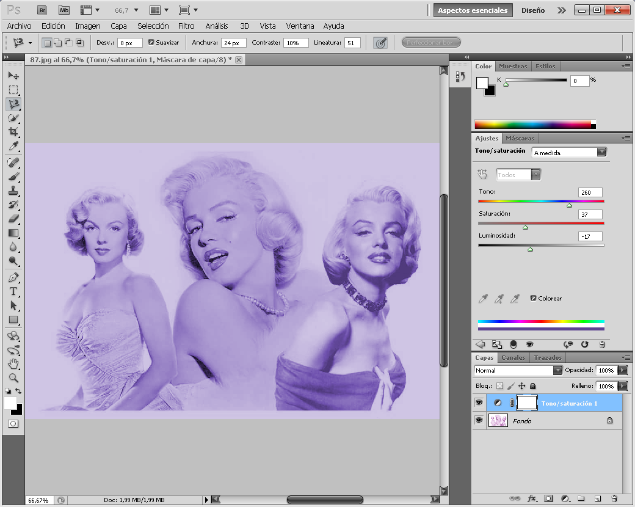Select the Horizontal Type tool

[13, 291]
